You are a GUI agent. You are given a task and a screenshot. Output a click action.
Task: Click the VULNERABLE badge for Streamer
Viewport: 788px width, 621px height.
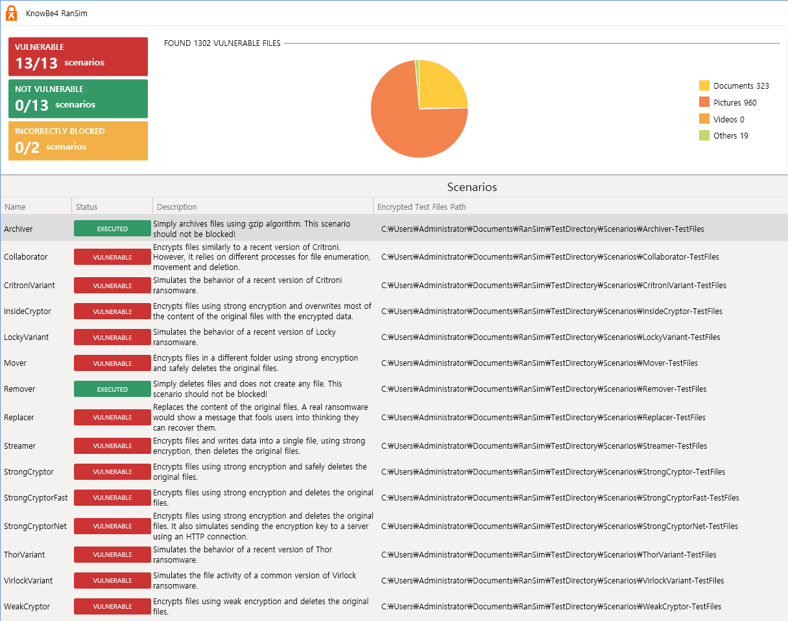(112, 446)
